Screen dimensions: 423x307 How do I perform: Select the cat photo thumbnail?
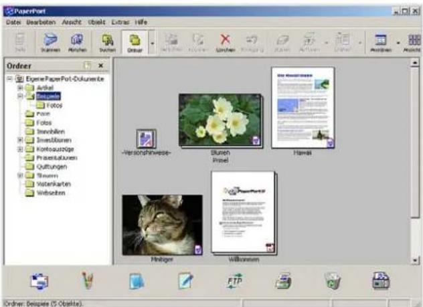[162, 225]
